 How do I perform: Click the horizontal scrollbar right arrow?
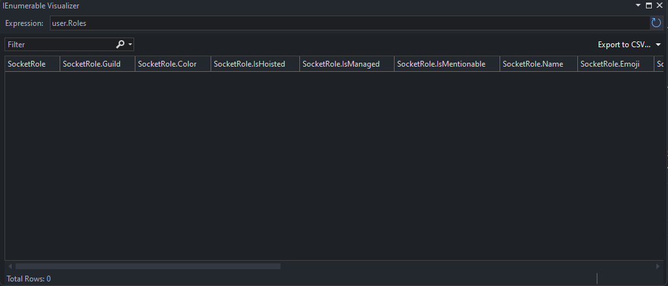tap(658, 266)
